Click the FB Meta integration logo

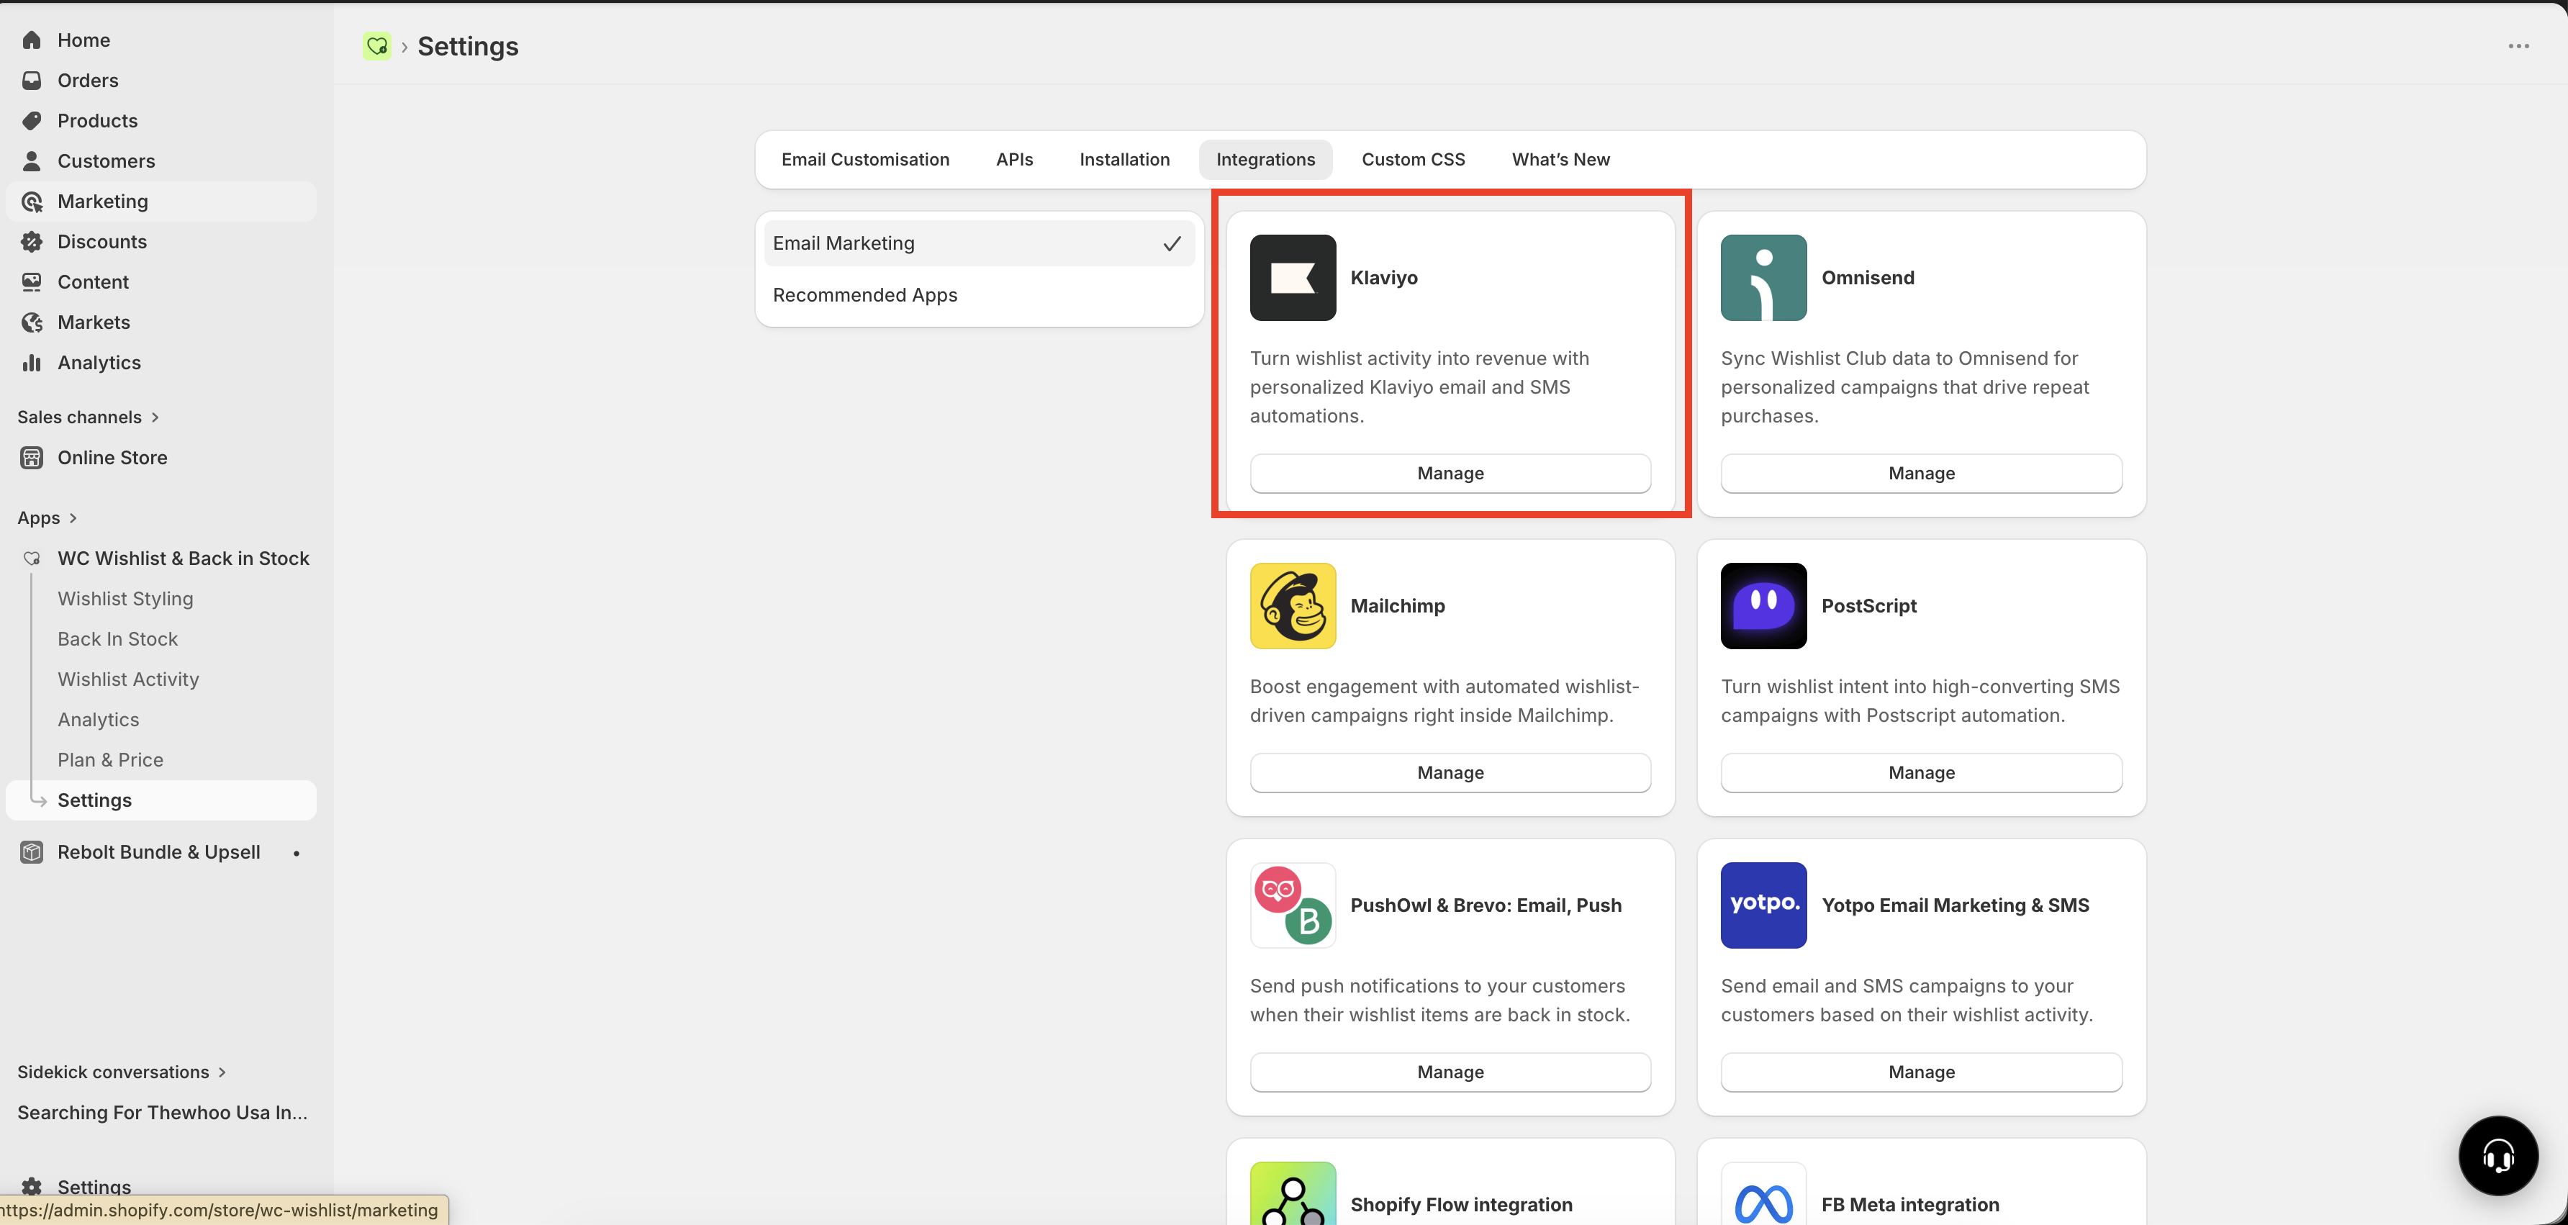[x=1763, y=1193]
